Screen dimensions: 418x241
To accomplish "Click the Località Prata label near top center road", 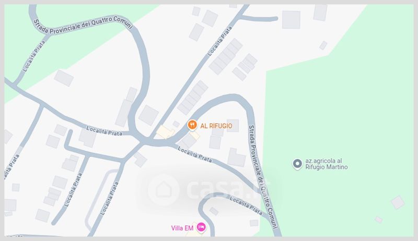I will pyautogui.click(x=219, y=41).
